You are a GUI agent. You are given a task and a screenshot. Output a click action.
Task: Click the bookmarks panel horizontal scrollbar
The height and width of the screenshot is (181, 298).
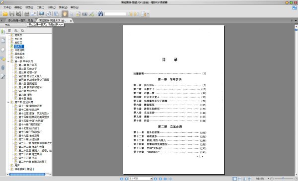(27, 175)
